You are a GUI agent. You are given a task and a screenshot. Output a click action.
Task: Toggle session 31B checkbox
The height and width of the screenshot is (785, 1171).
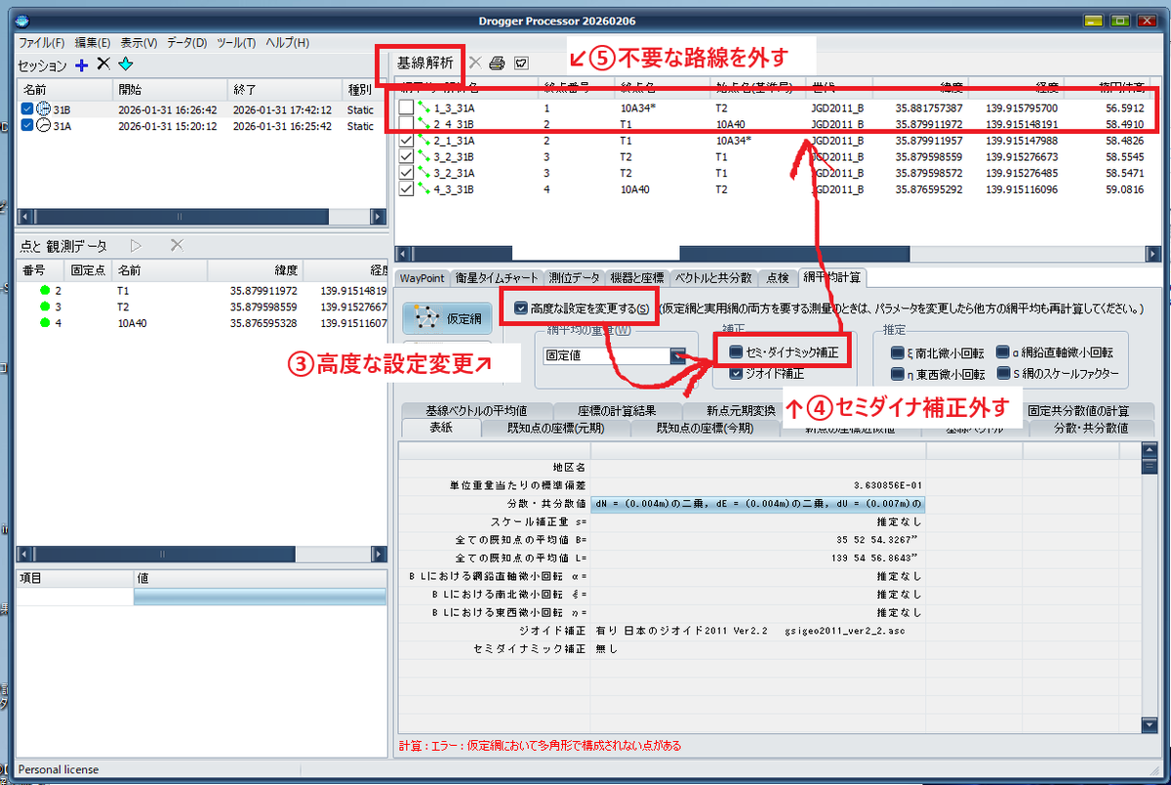point(27,109)
